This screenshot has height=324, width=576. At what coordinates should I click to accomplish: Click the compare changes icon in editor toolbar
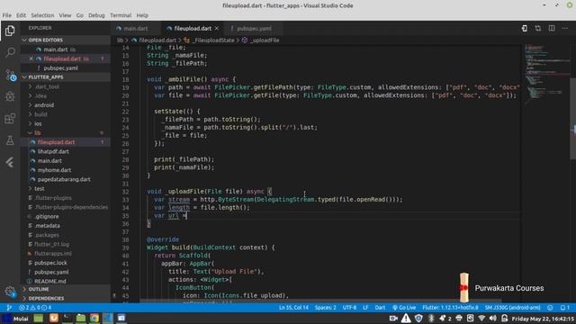538,28
